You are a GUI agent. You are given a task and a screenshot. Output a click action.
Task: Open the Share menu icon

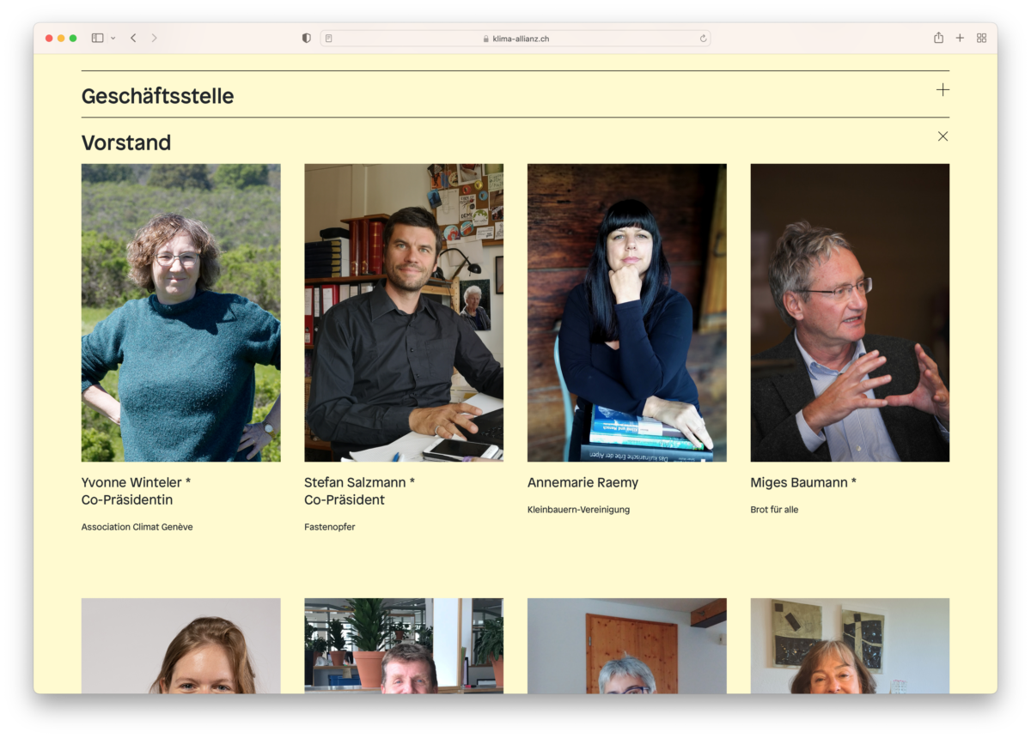point(938,38)
